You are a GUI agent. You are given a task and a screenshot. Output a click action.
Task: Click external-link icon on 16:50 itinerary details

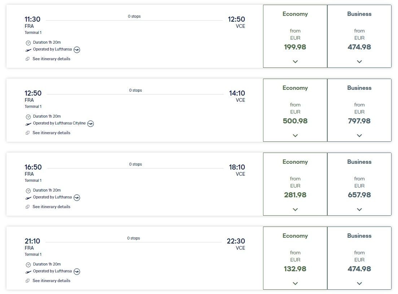pos(27,207)
